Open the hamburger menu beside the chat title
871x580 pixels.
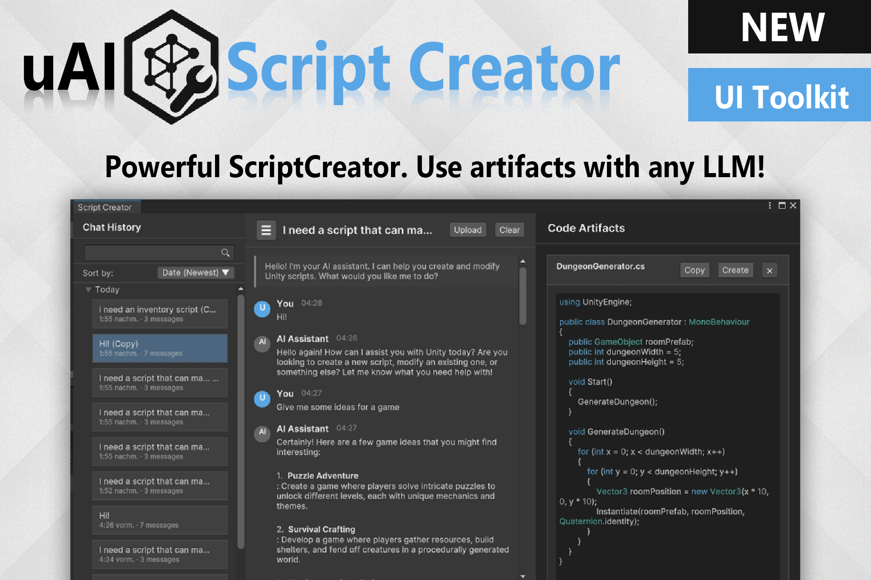[x=266, y=230]
